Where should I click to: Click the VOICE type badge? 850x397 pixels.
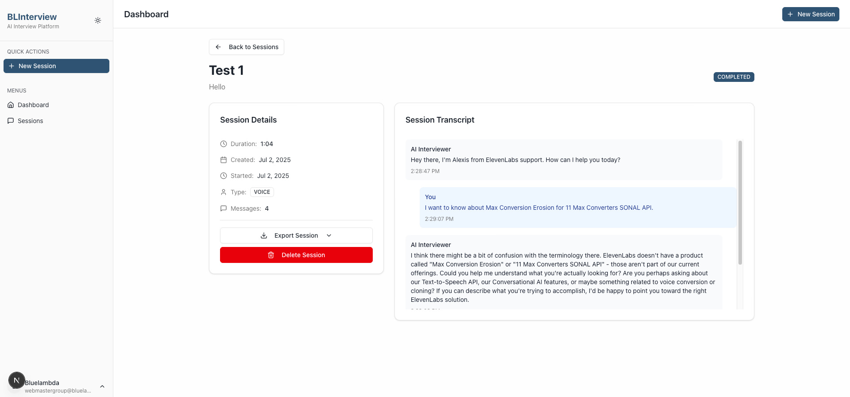click(262, 192)
